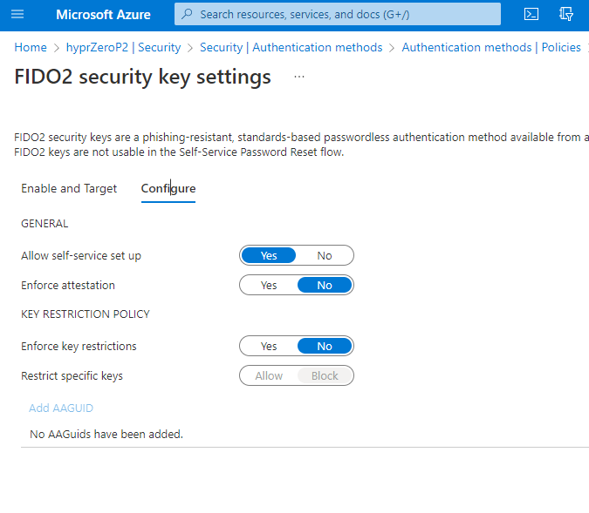Open Authentication methods | Policies breadcrumb
This screenshot has width=589, height=513.
491,47
